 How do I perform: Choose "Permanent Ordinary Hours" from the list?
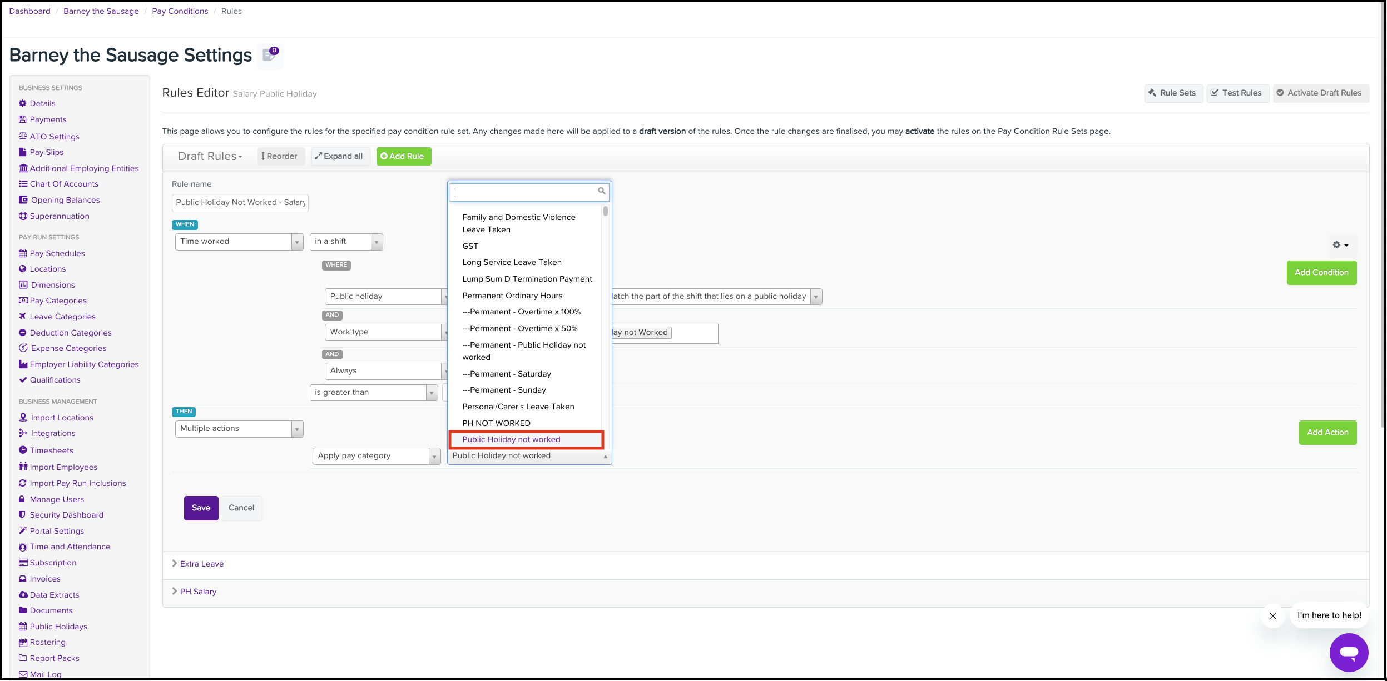click(512, 296)
